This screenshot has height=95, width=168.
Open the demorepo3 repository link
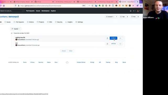[14, 17]
